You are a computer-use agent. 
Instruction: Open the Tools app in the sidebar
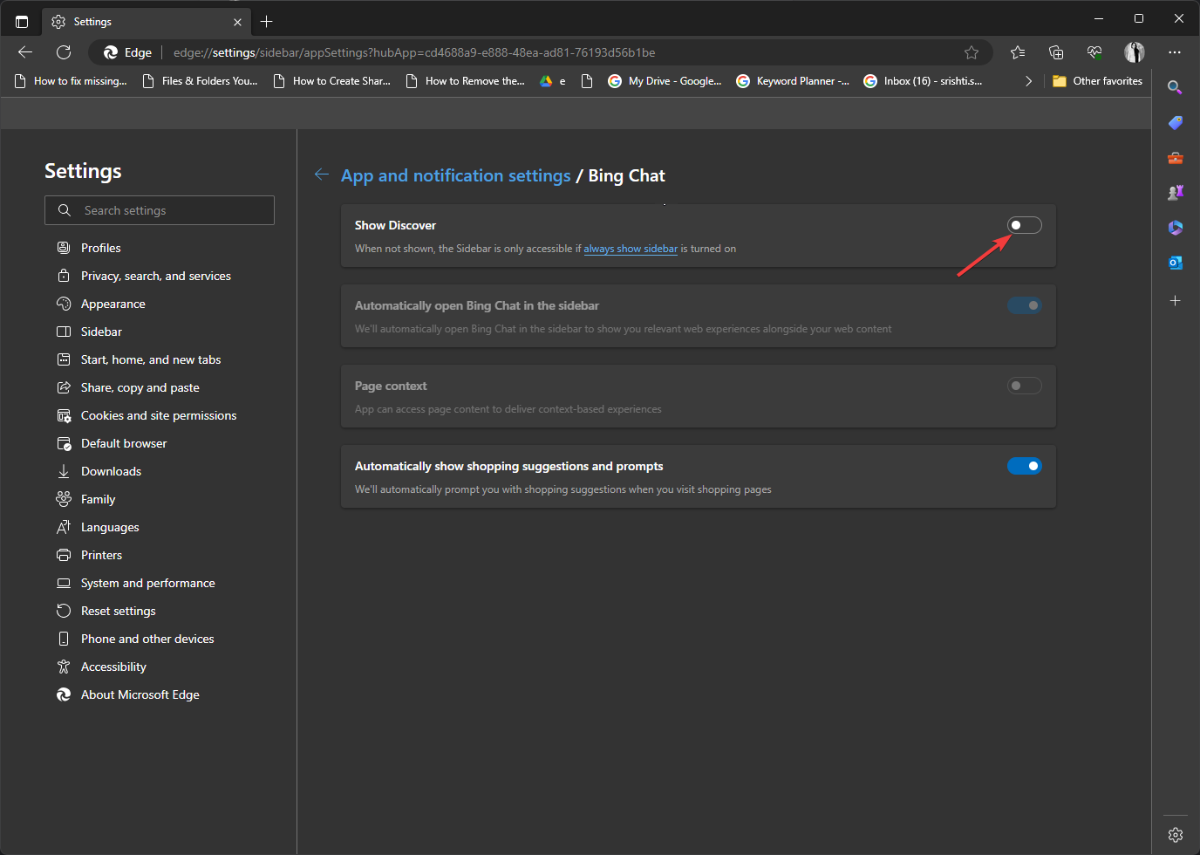tap(1175, 158)
